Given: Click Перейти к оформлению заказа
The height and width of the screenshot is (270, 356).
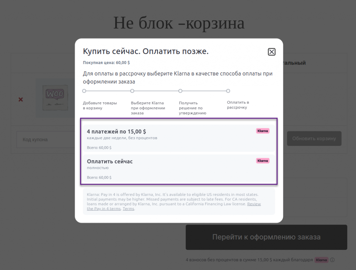Looking at the screenshot, I should coord(266,237).
